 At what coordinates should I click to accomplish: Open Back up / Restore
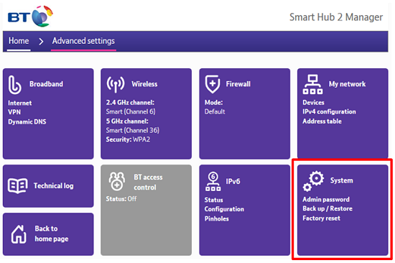(327, 208)
